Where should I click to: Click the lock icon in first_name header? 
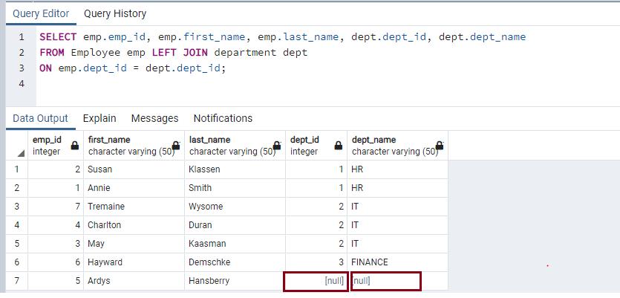pyautogui.click(x=176, y=146)
